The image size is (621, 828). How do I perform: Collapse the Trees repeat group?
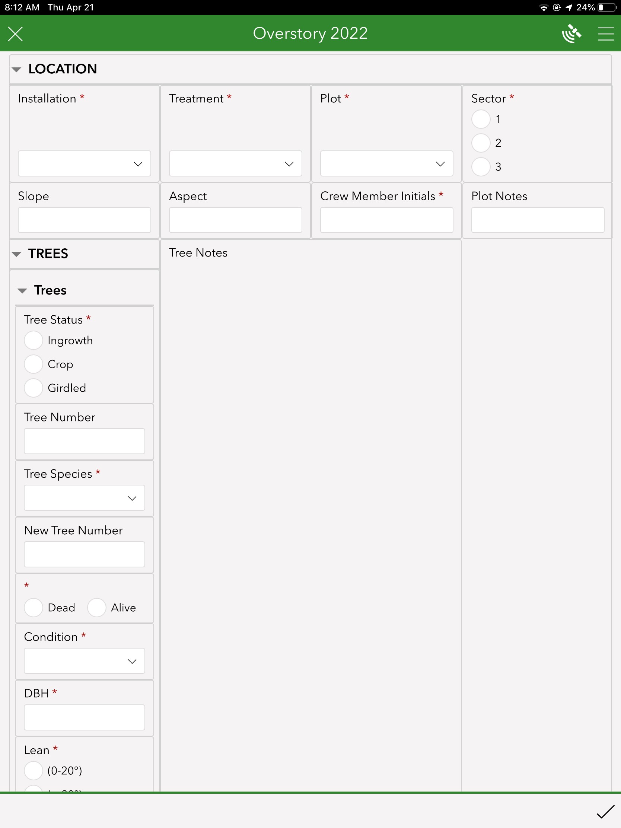point(23,290)
